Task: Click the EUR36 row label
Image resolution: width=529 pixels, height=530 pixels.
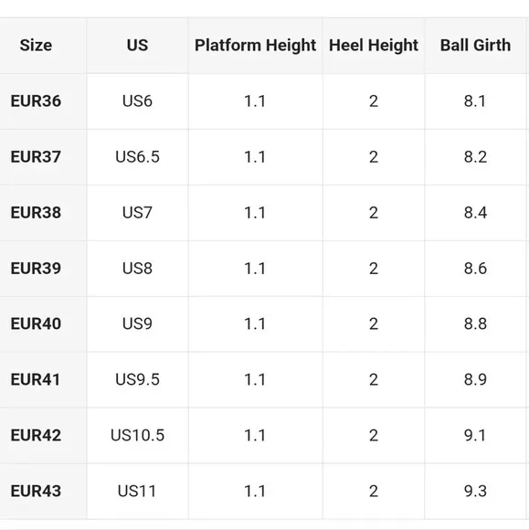Action: 36,101
